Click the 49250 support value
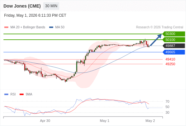The height and width of the screenshot is (126, 186). coord(170,64)
